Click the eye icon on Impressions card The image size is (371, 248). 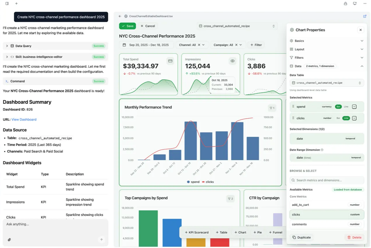(x=232, y=61)
